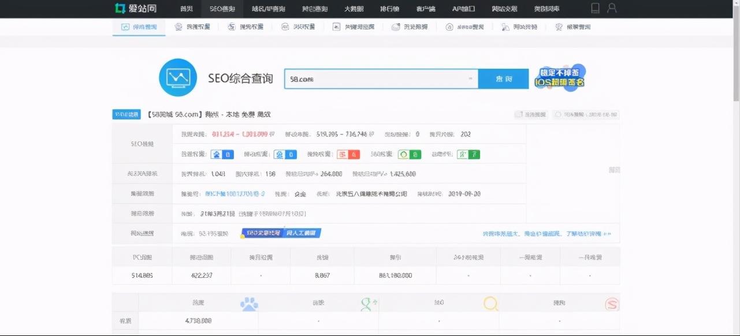Click the mobile client icon in the navbar
Viewport: 740px width, 336px height.
click(x=594, y=8)
